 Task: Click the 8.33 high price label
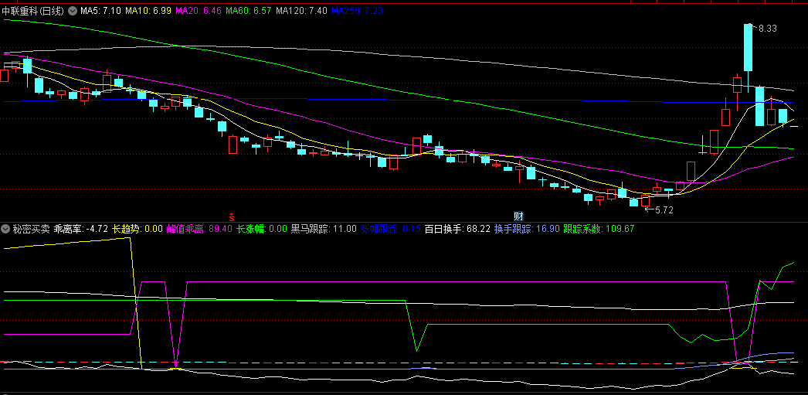pos(768,29)
